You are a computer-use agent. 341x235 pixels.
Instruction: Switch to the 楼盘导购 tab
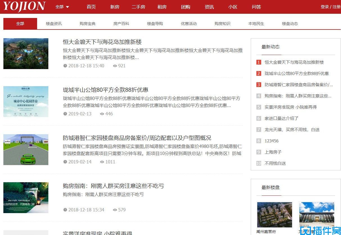(x=155, y=24)
